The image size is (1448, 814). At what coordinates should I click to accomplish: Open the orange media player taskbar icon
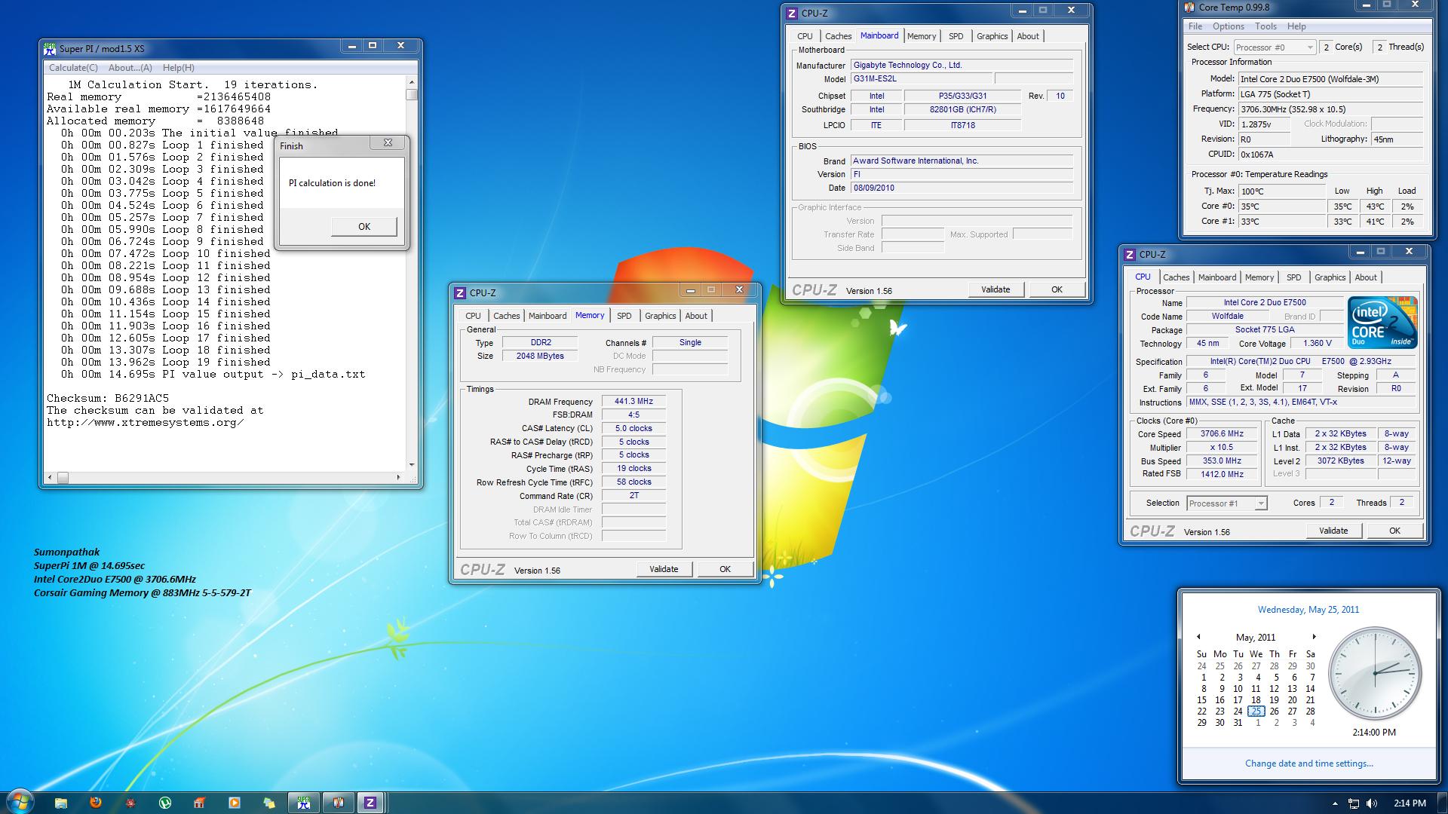pyautogui.click(x=234, y=803)
